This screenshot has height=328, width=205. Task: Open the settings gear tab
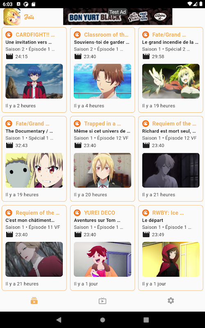[171, 301]
